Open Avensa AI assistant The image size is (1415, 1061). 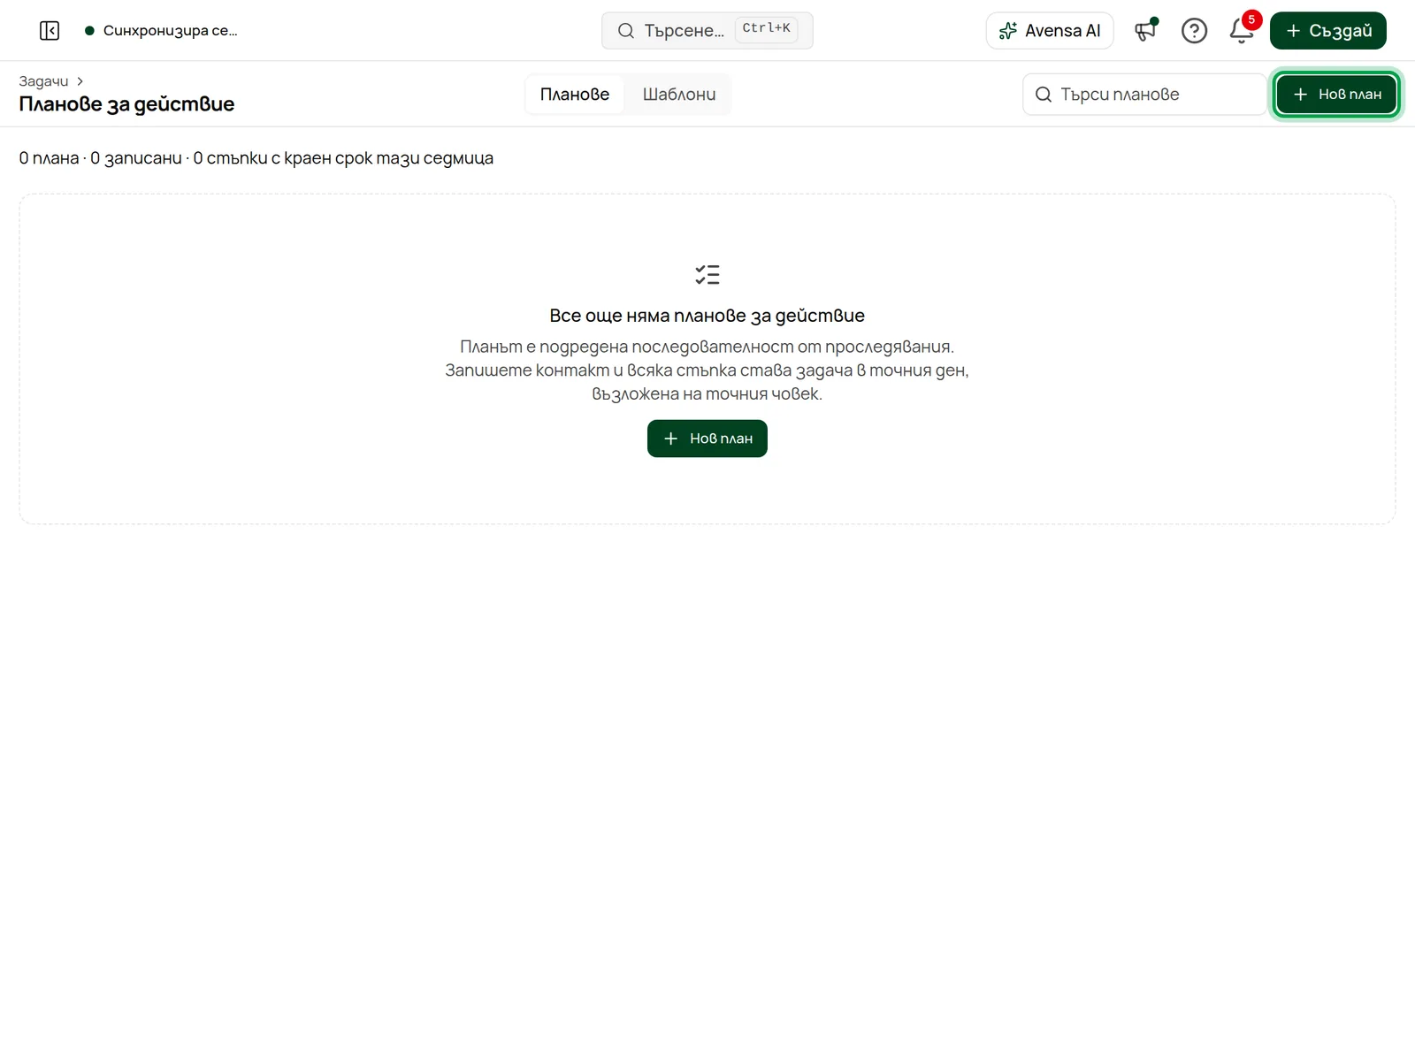(x=1050, y=31)
